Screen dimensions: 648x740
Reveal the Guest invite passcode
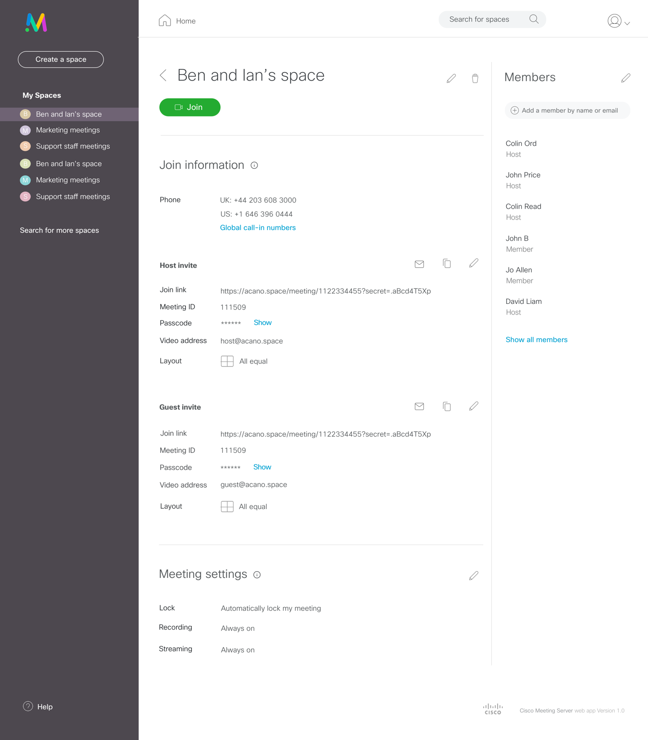pyautogui.click(x=262, y=467)
